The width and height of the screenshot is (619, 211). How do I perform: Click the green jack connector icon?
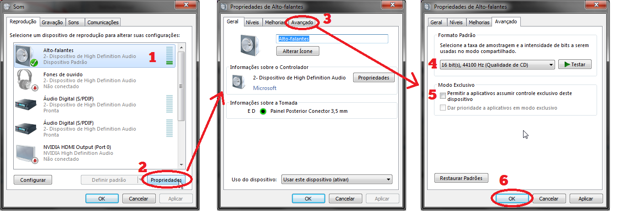pyautogui.click(x=263, y=111)
